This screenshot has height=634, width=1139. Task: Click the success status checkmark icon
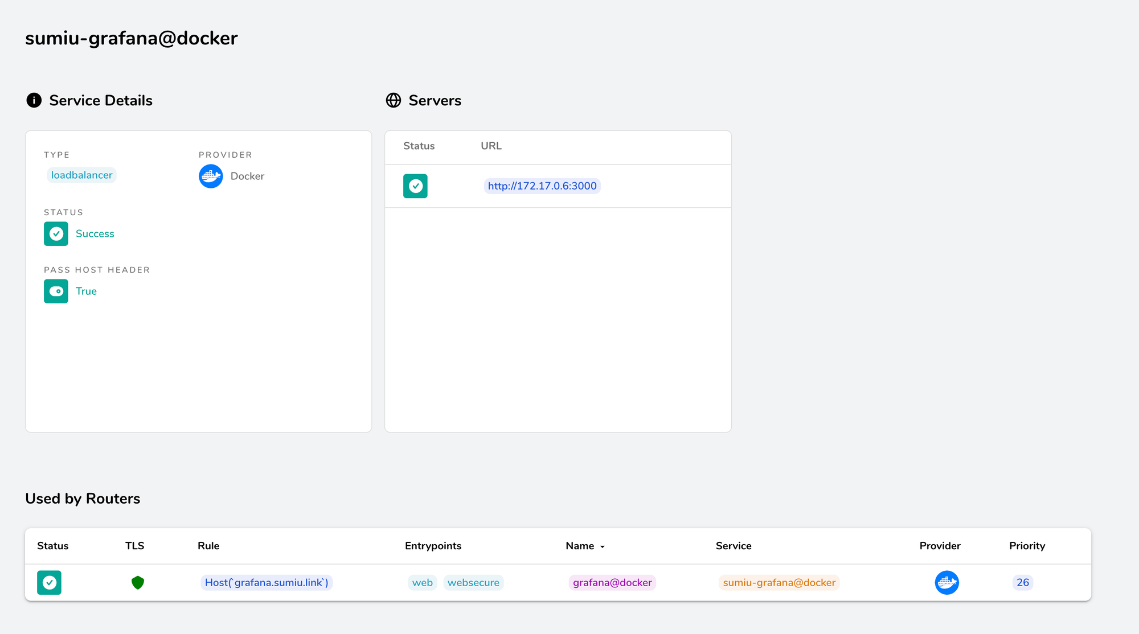point(55,233)
